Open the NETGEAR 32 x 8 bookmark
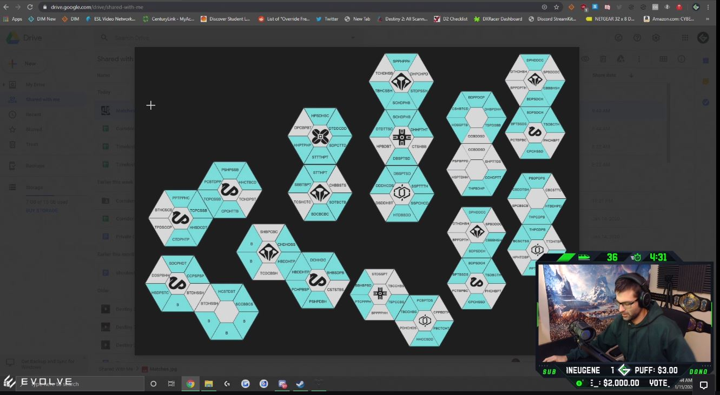The width and height of the screenshot is (720, 395). point(610,19)
